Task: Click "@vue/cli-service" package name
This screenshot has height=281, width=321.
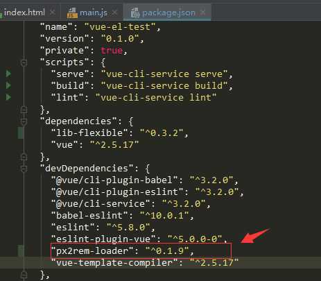Action: (x=101, y=204)
